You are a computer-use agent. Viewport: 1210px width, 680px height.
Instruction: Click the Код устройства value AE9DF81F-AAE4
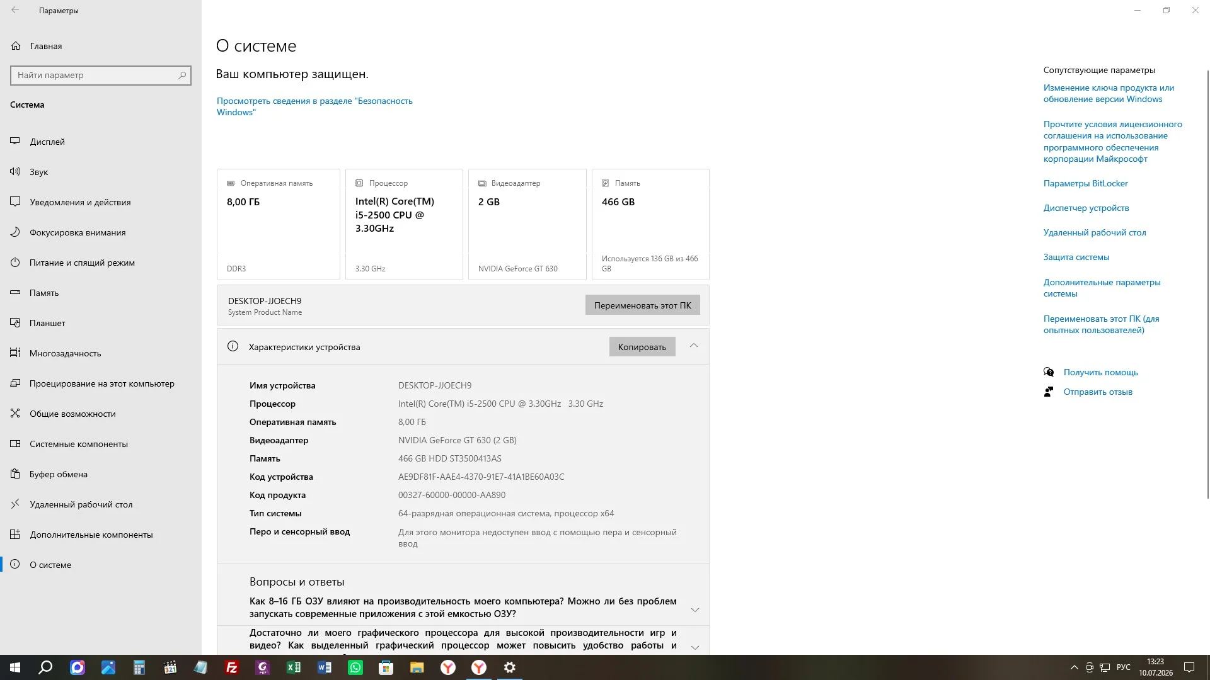point(481,477)
